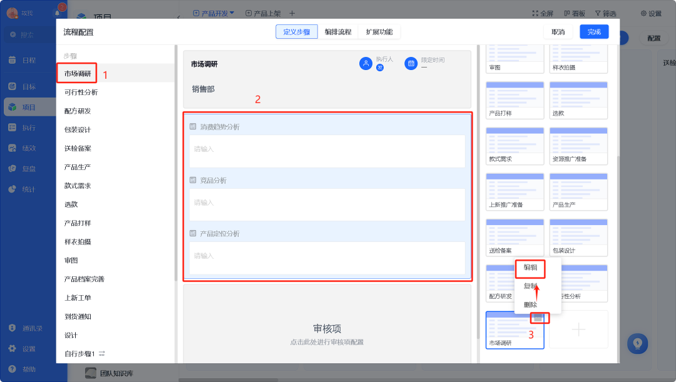Click the 限定时间 calendar icon
Screen dimensions: 676x382
(x=411, y=63)
